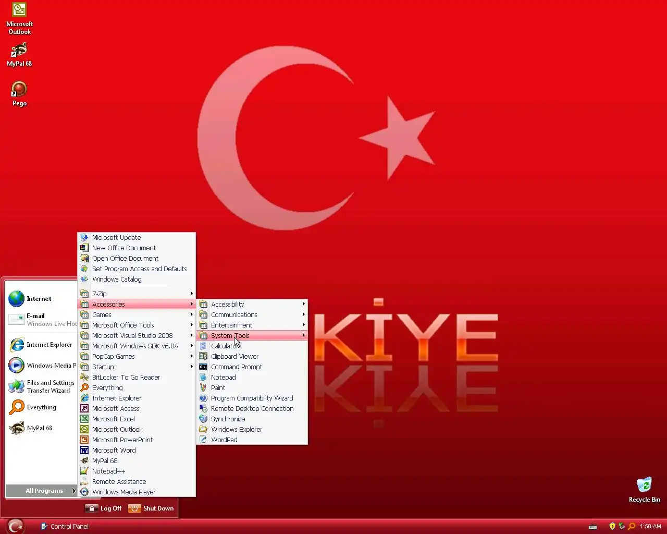
Task: Expand the Games submenu
Action: (x=137, y=314)
